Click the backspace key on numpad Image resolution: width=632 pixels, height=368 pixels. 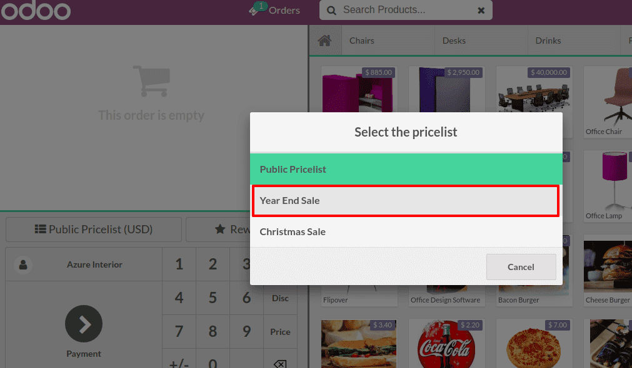pyautogui.click(x=280, y=364)
